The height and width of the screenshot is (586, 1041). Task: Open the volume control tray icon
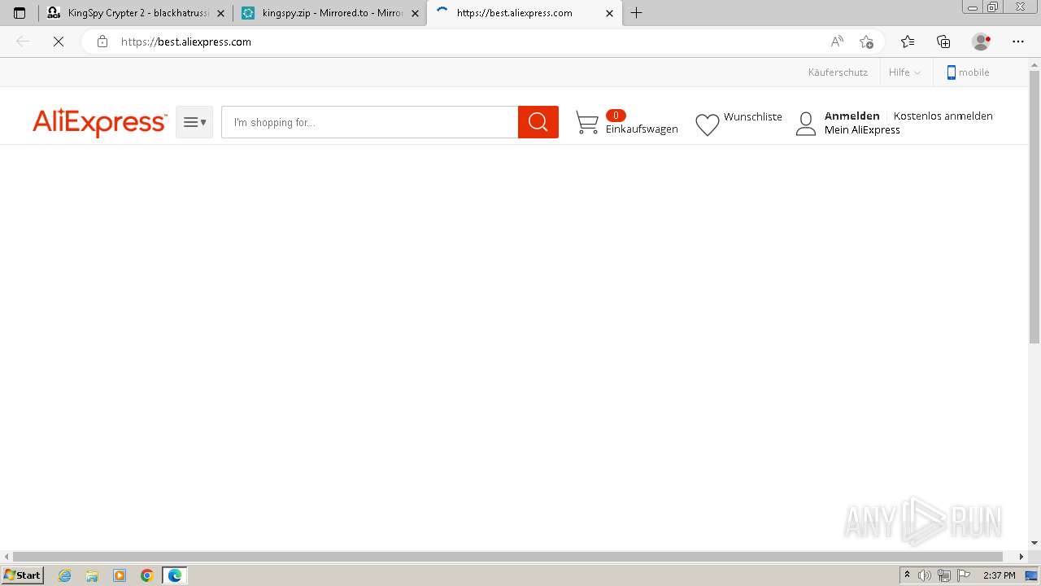[924, 575]
